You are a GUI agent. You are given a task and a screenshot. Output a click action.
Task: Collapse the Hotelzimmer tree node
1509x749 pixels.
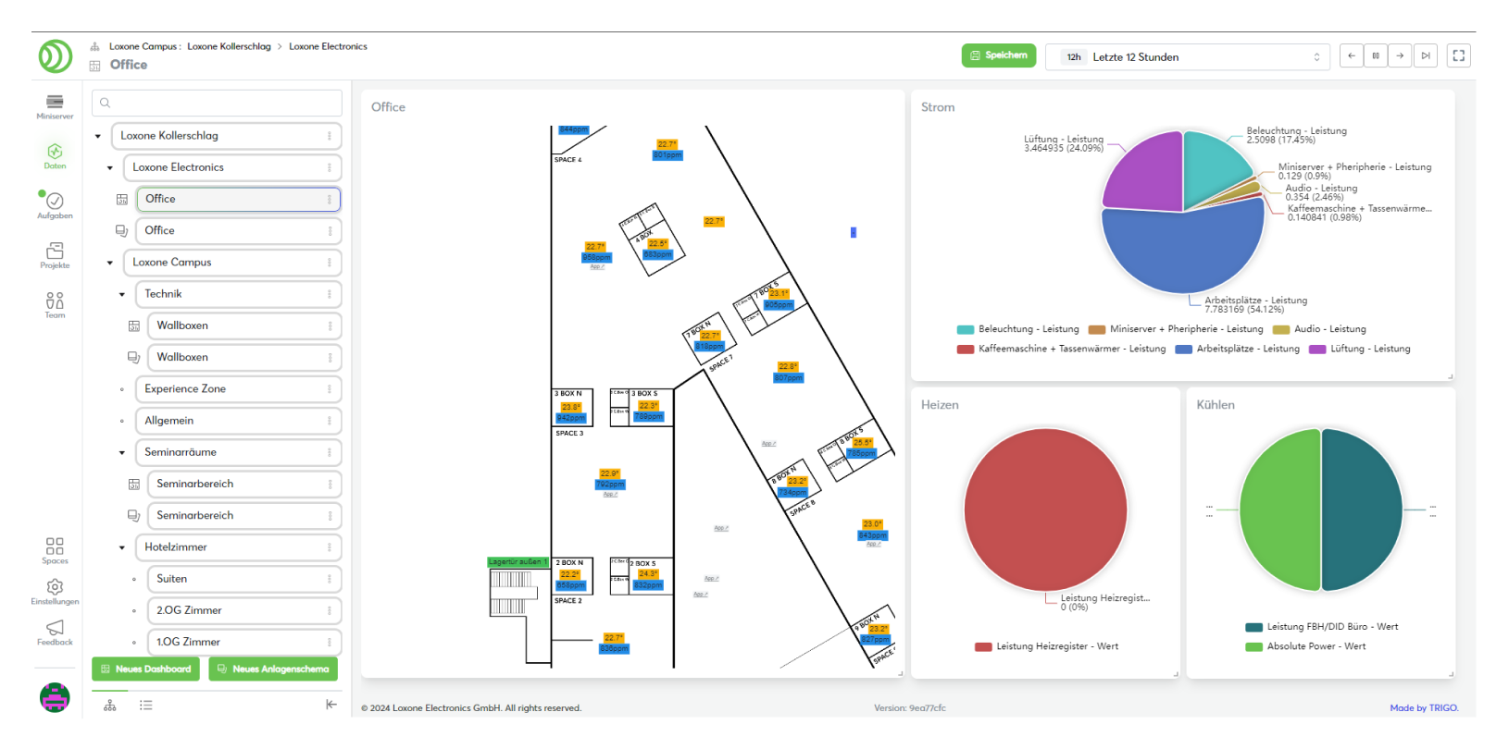coord(122,547)
